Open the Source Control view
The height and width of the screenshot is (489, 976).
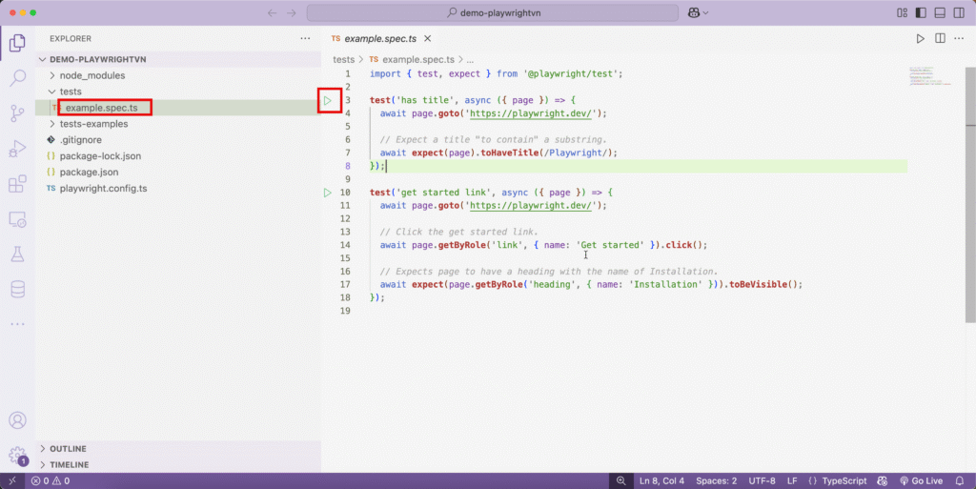point(17,113)
